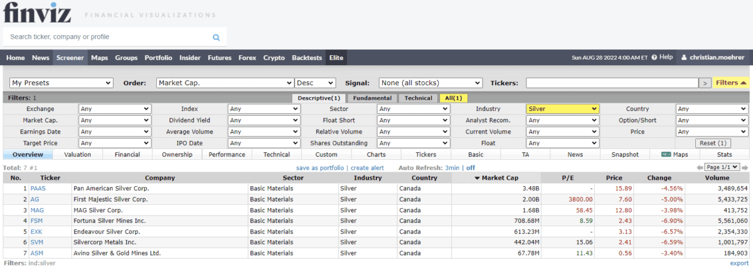The width and height of the screenshot is (753, 270).
Task: Open the Backtests menu item
Action: [x=307, y=58]
